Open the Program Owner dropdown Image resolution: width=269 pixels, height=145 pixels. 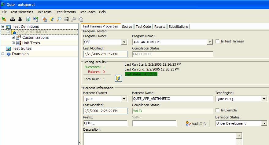(x=124, y=42)
